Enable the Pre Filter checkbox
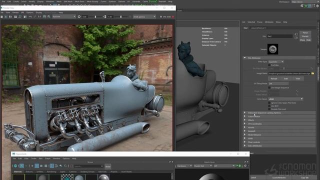The image size is (320, 180). [x=269, y=65]
